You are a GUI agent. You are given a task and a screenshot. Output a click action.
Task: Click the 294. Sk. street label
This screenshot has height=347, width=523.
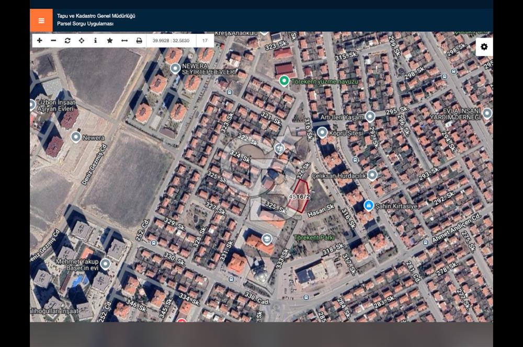(448, 142)
